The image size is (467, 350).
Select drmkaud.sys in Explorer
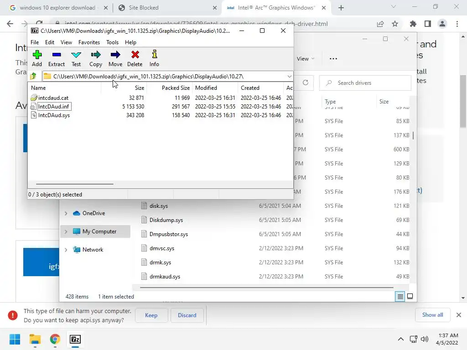coord(165,277)
